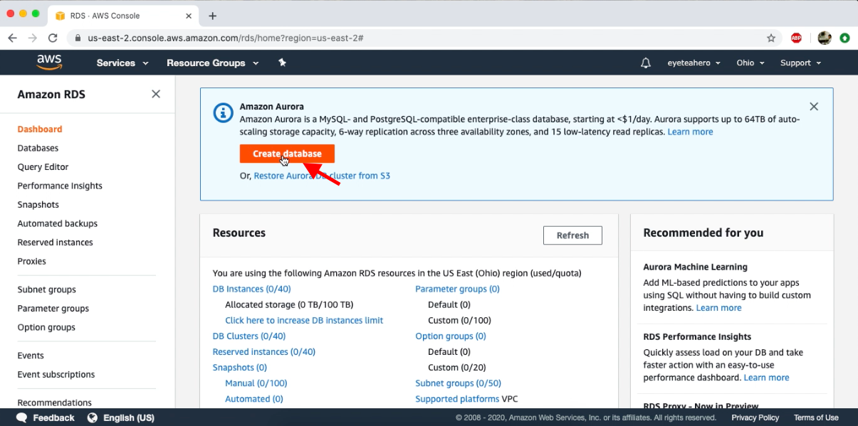Open Query Editor in sidebar
The image size is (858, 426).
(43, 167)
